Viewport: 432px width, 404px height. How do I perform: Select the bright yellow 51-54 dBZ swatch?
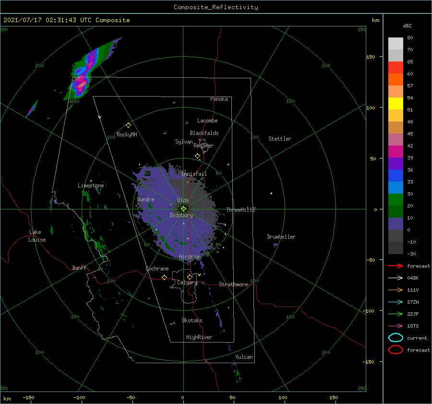coord(396,104)
